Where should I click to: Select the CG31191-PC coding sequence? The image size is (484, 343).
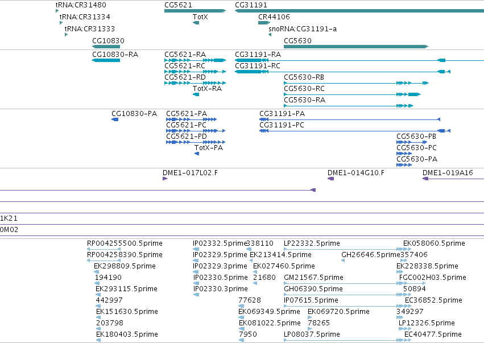pyautogui.click(x=355, y=131)
